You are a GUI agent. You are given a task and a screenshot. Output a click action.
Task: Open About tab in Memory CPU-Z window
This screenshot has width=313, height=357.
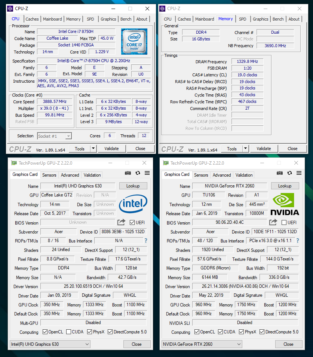pos(294,19)
